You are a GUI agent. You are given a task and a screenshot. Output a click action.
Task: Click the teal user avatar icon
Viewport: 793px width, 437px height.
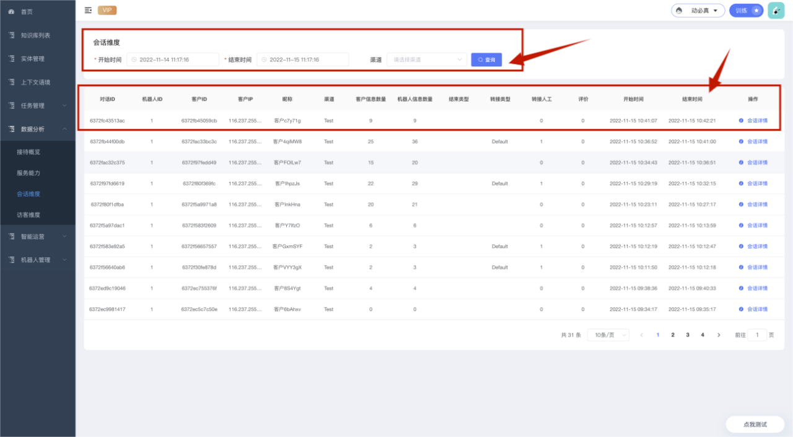[776, 11]
